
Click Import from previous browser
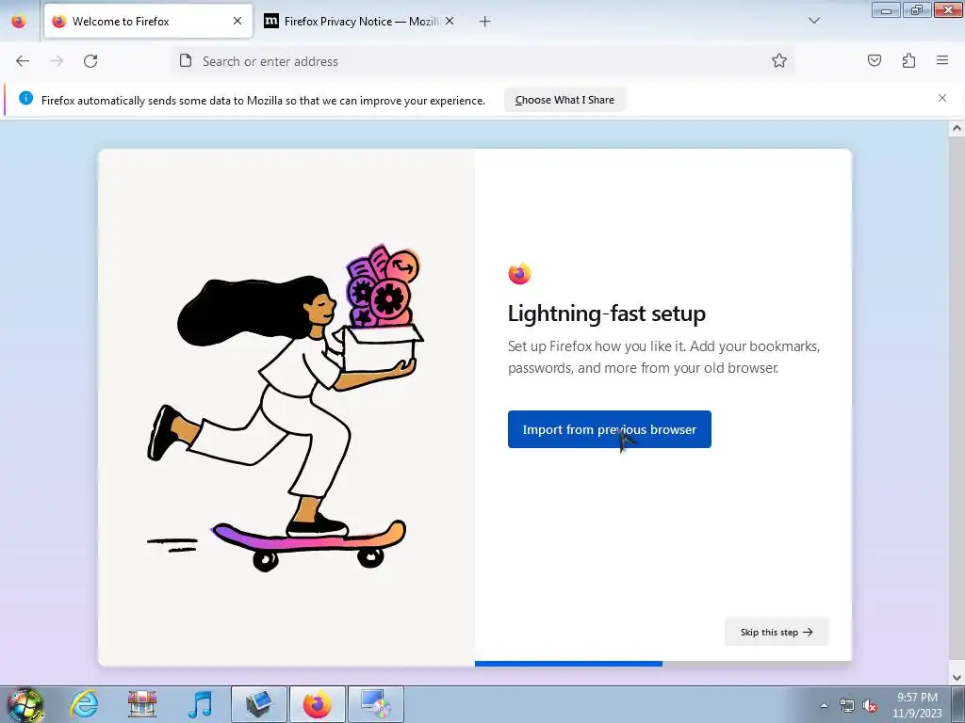coord(610,429)
